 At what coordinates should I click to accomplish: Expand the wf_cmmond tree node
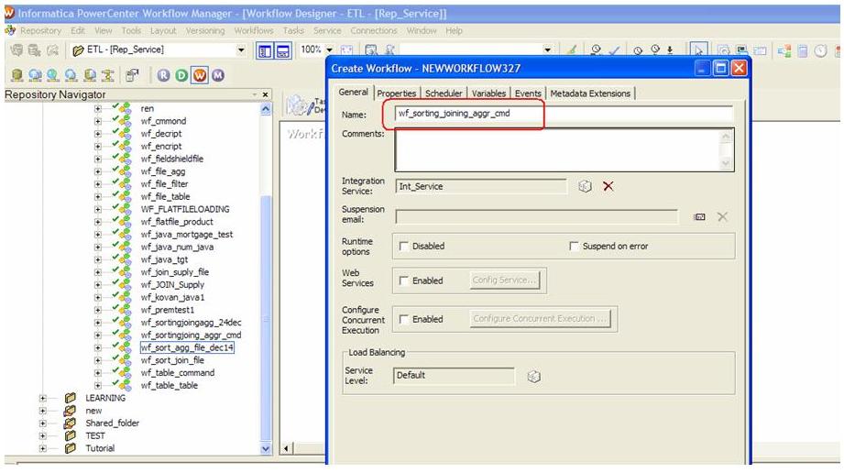pyautogui.click(x=97, y=121)
